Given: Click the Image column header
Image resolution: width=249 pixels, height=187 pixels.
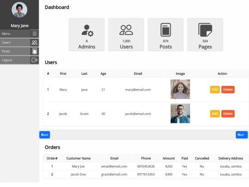Looking at the screenshot, I should tap(180, 73).
